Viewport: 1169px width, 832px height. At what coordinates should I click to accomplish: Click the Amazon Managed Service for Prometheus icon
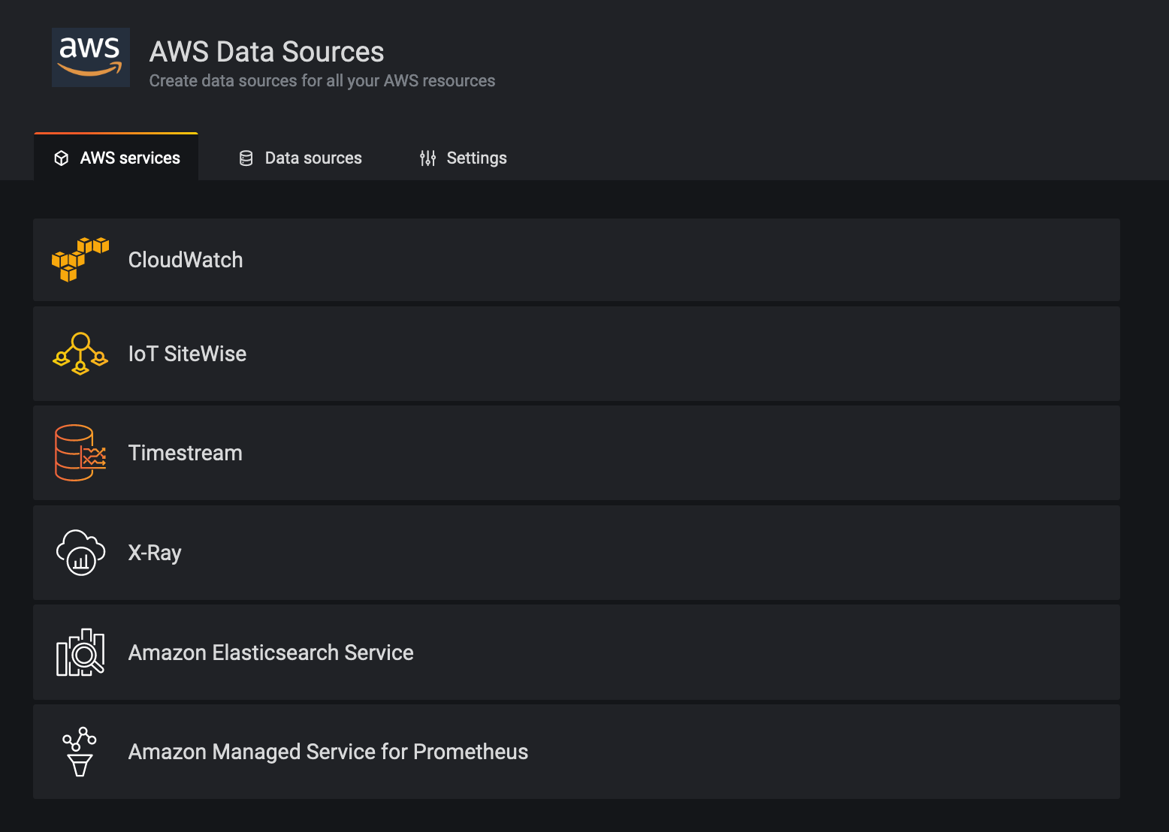click(80, 752)
